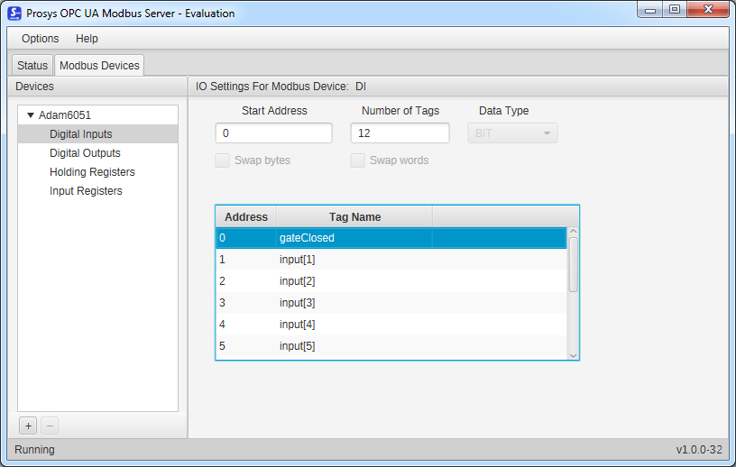Viewport: 736px width, 467px height.
Task: Select the input[4] tag name cell
Action: [x=354, y=325]
